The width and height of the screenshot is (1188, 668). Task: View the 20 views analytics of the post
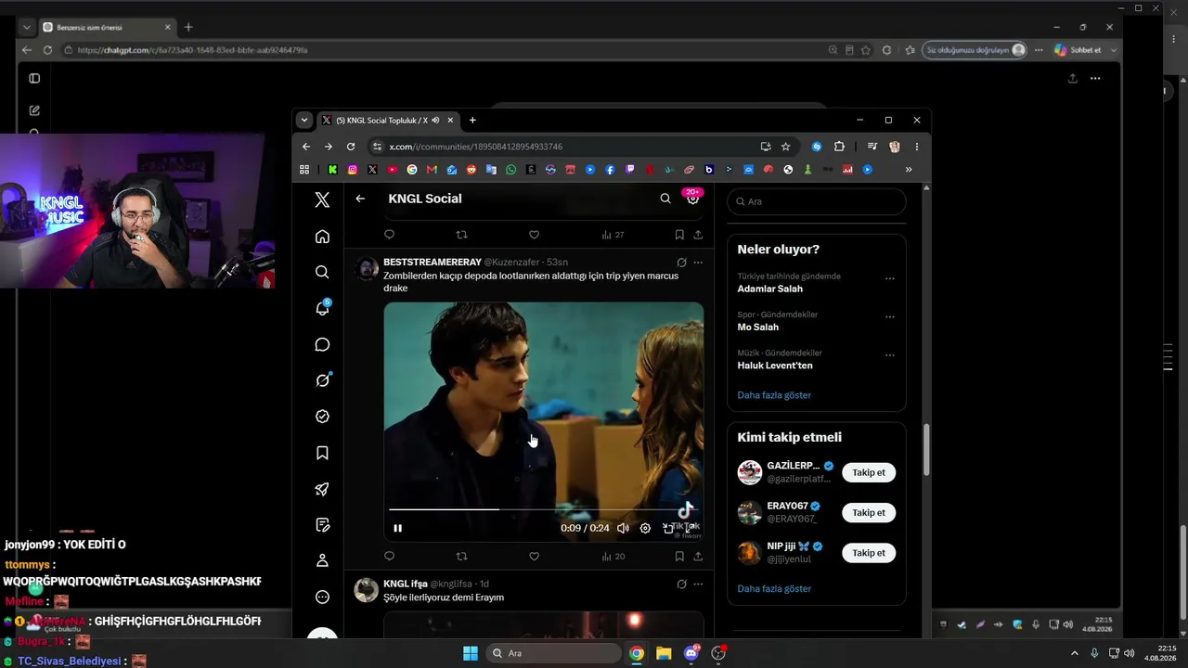pos(613,557)
